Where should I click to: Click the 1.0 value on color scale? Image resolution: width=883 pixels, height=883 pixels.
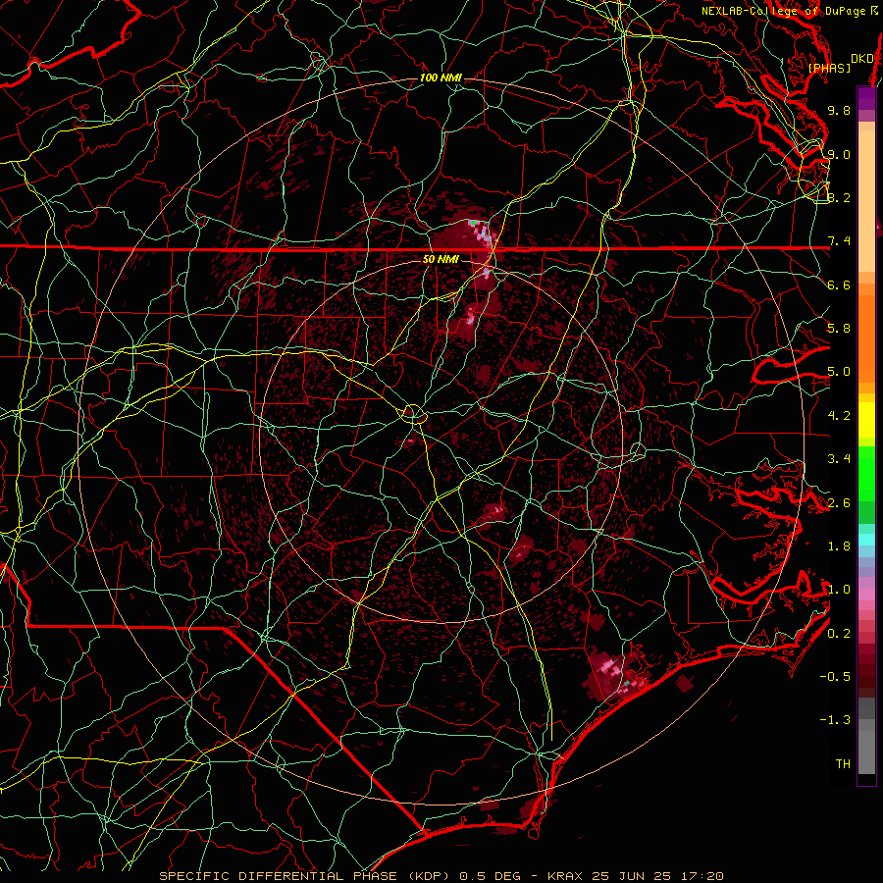839,590
